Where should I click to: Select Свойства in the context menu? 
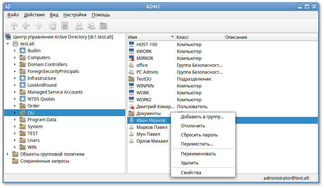(191, 173)
